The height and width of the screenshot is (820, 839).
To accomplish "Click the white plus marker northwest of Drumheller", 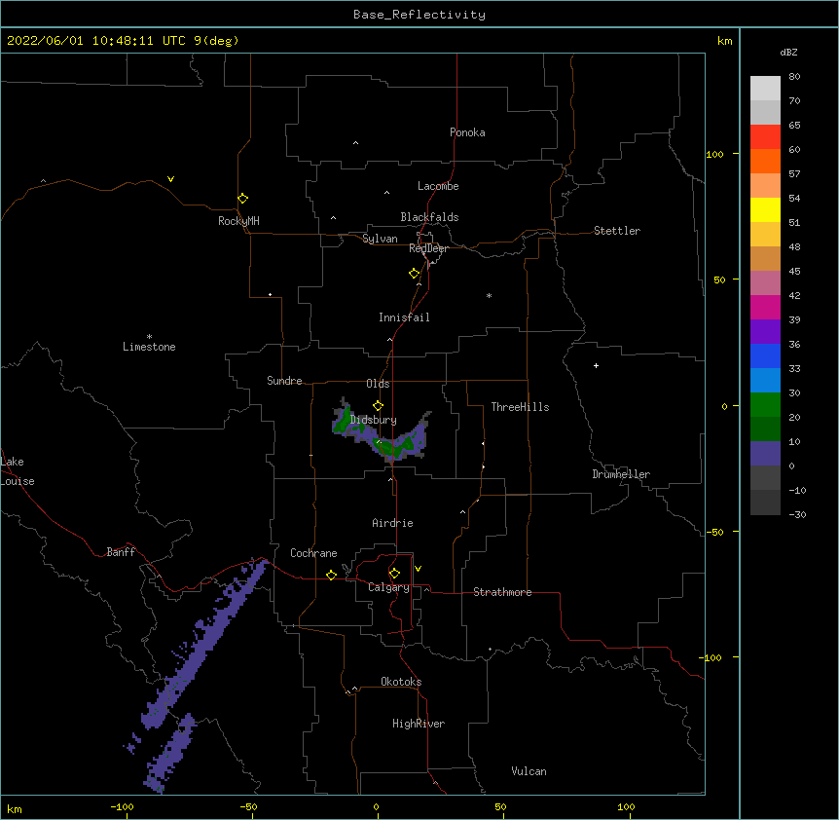I will [x=596, y=365].
